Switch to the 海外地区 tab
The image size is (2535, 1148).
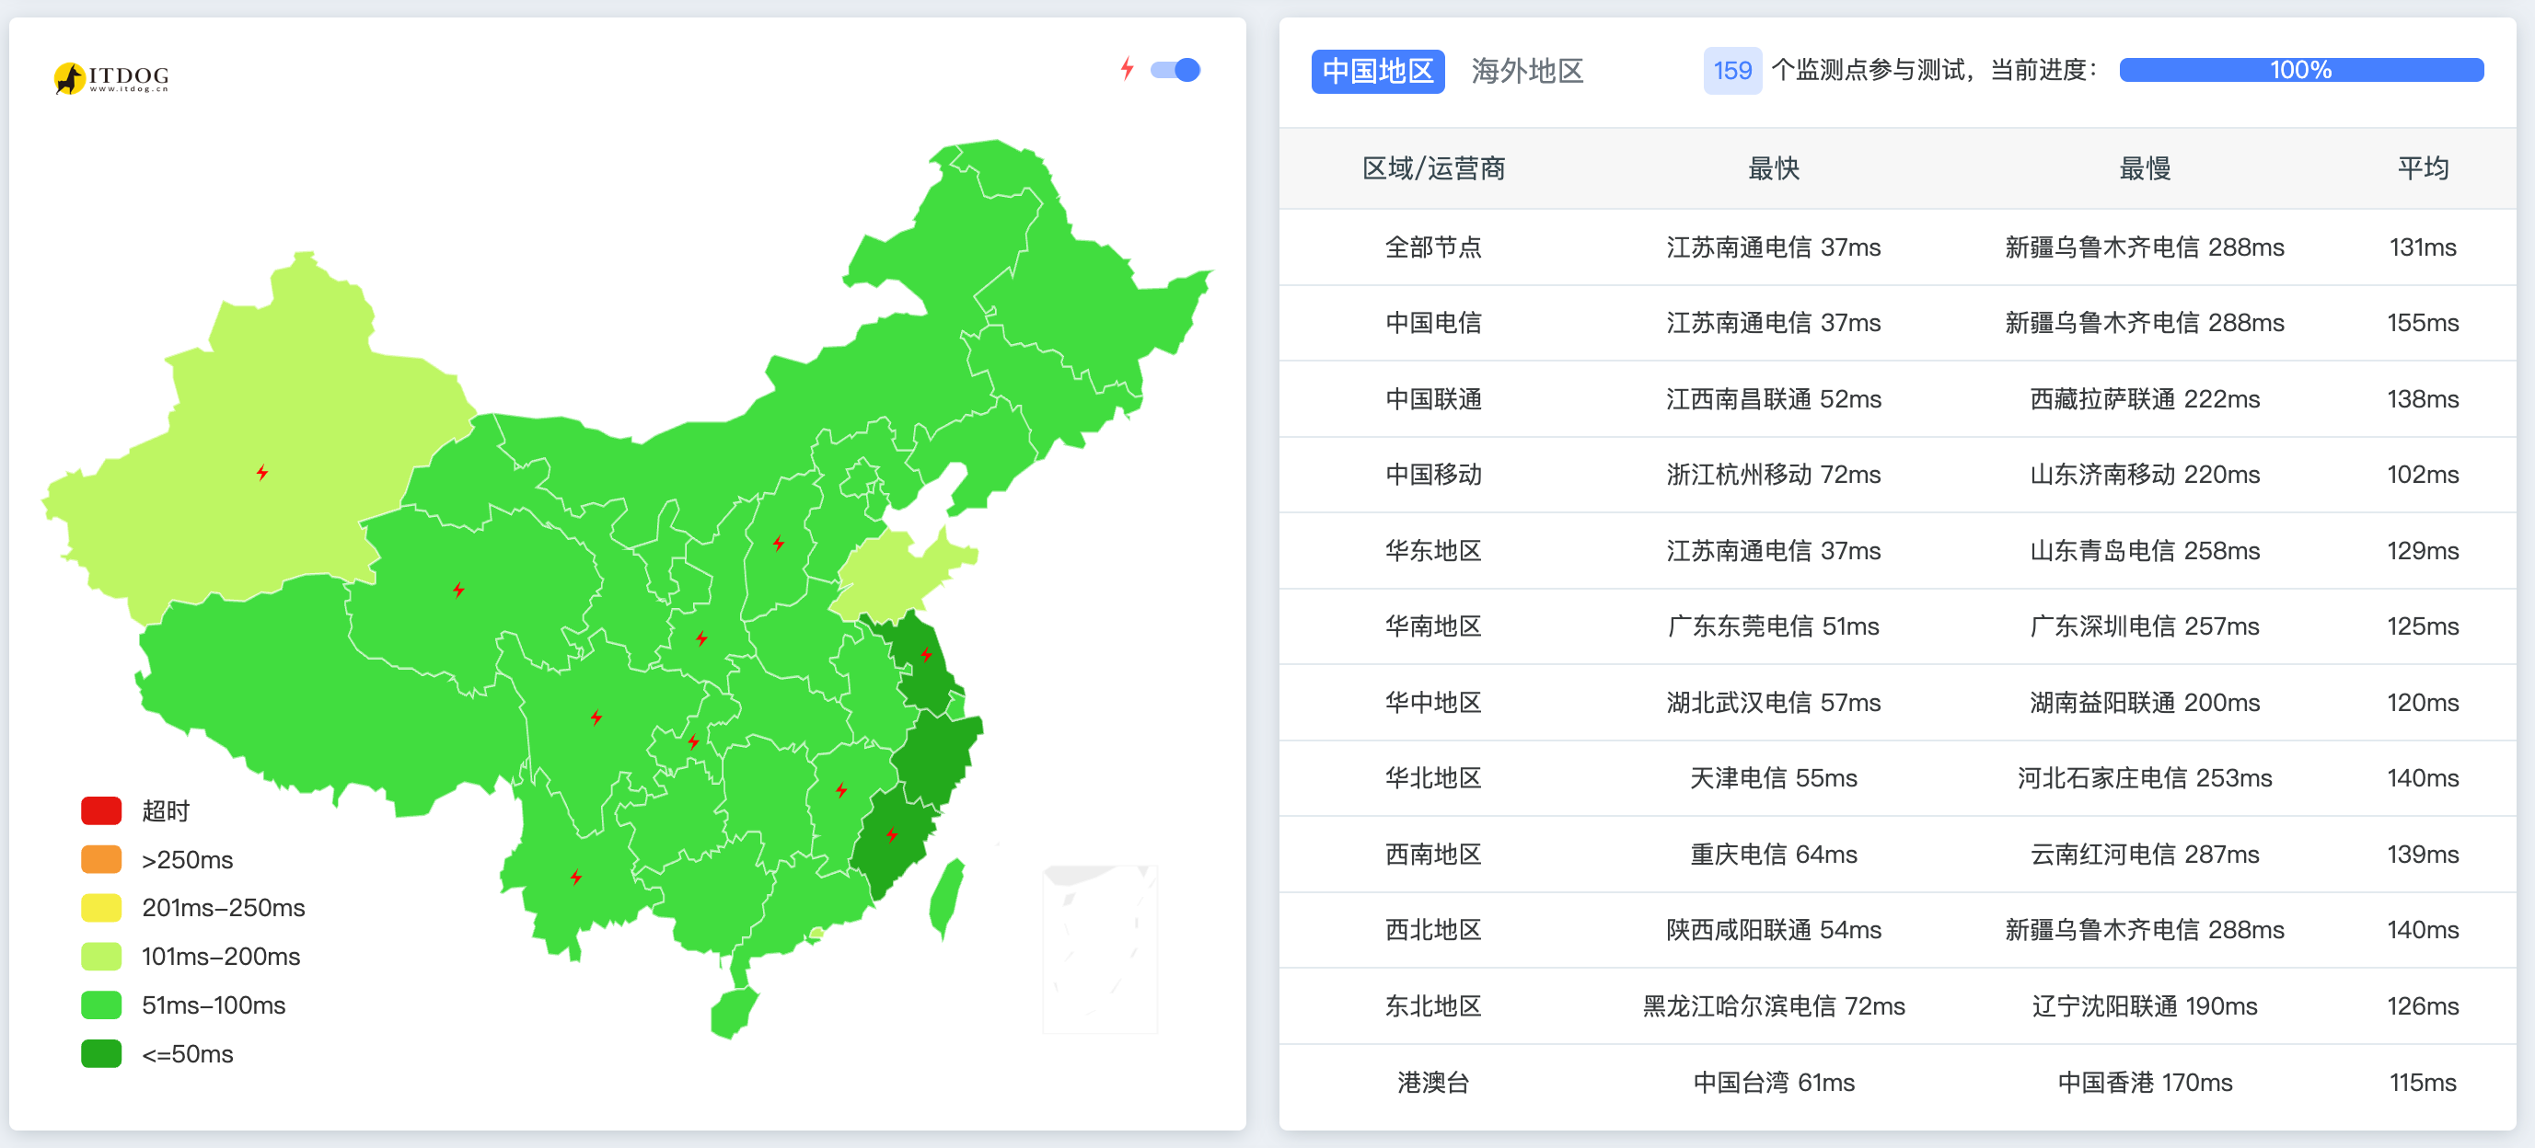(x=1527, y=71)
